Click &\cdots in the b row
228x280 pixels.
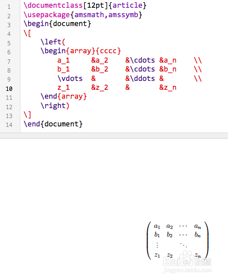tap(140, 69)
